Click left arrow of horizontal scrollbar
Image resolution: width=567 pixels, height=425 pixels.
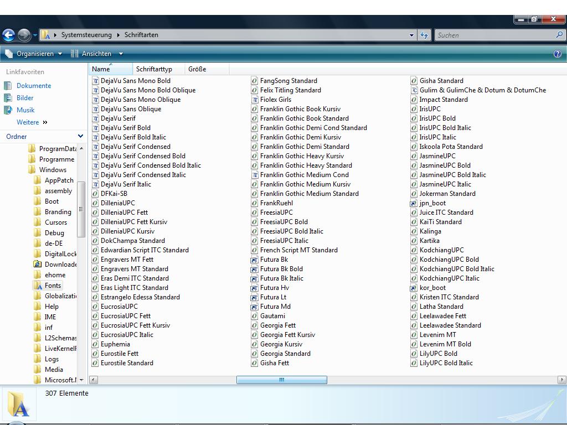coord(93,380)
